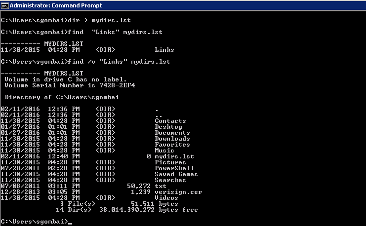Click the 1,239 file size value

pyautogui.click(x=141, y=192)
